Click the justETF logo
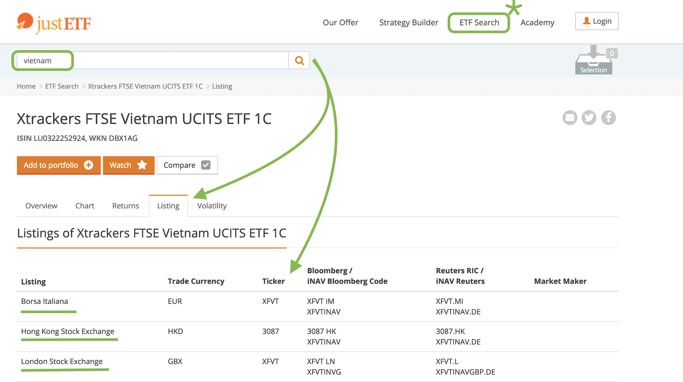Image resolution: width=683 pixels, height=382 pixels. coord(54,23)
